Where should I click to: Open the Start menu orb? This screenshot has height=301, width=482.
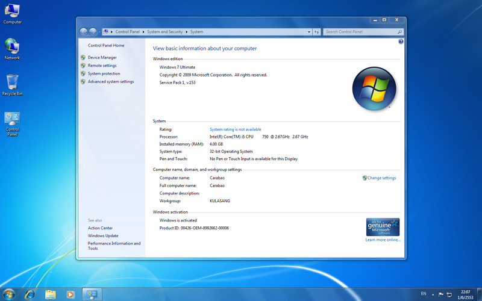(8, 294)
